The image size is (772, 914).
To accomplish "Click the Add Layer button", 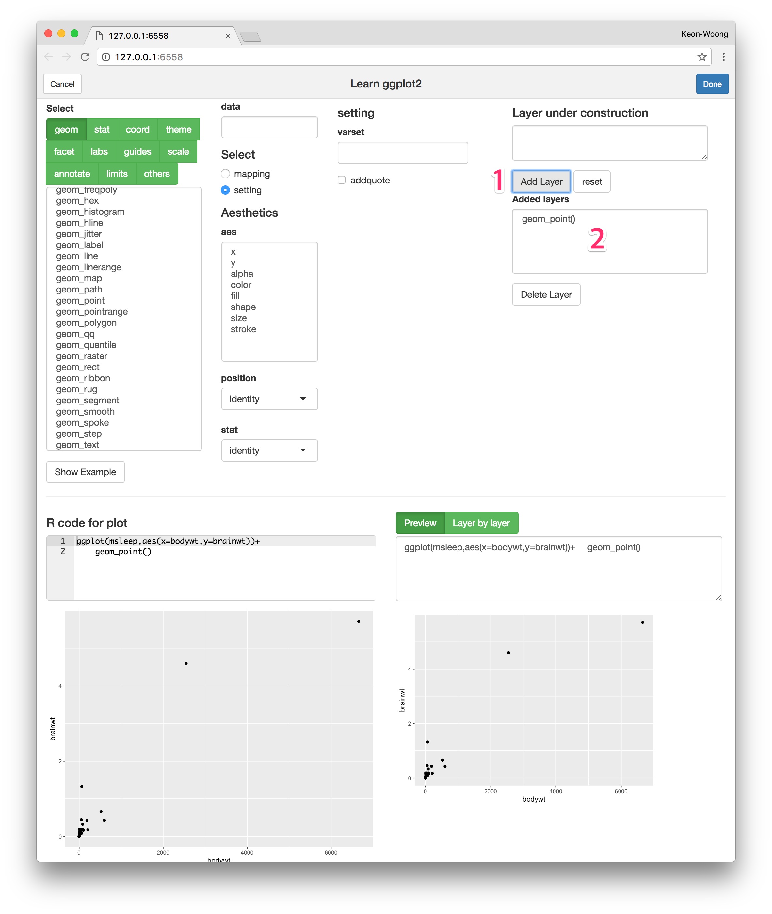I will click(x=541, y=181).
